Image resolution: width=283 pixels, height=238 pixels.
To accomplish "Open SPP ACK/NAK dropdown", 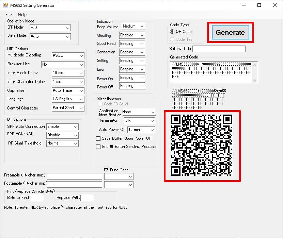I will [62, 135].
